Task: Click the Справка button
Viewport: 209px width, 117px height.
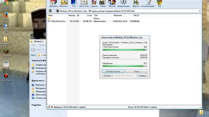Action: tap(142, 75)
